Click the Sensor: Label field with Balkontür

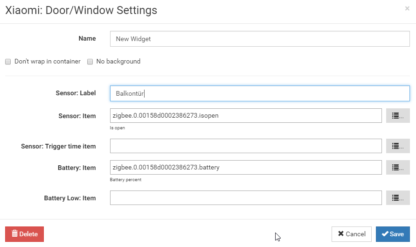pyautogui.click(x=260, y=93)
